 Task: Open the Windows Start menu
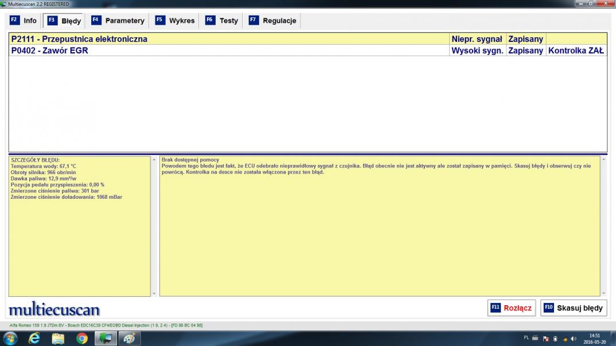coord(10,338)
